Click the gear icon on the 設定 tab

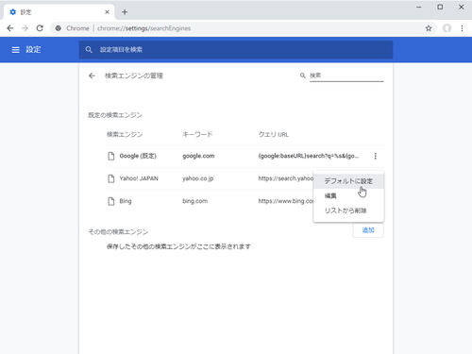pos(12,12)
